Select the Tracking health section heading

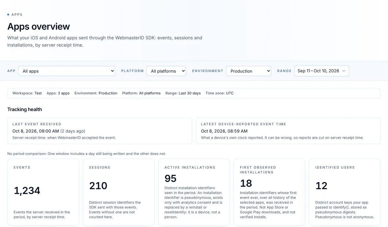[25, 110]
